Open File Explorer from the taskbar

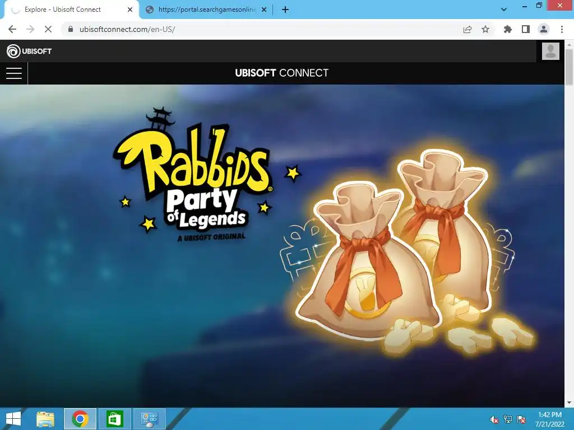coord(45,419)
